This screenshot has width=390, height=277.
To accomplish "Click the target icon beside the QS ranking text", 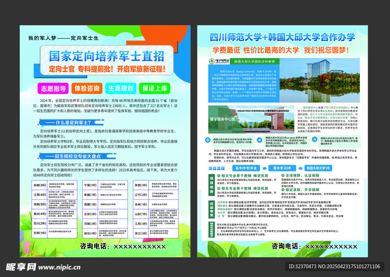I will [x=208, y=140].
